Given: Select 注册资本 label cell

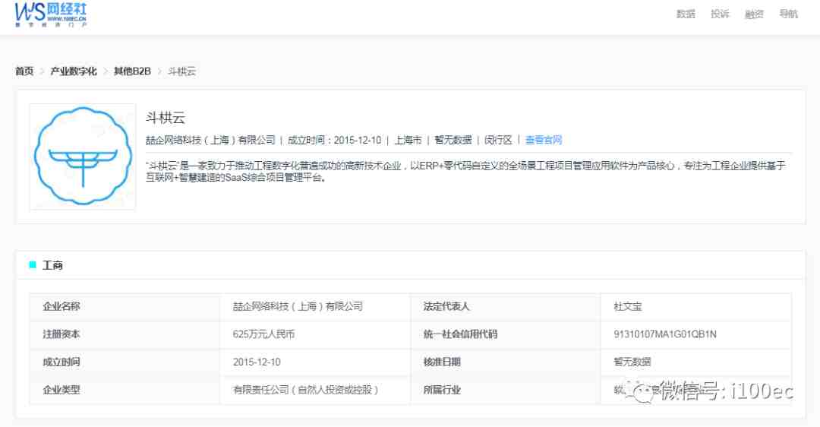Looking at the screenshot, I should (x=125, y=334).
